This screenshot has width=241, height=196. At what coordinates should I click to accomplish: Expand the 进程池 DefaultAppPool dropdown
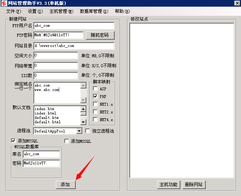tap(79, 131)
